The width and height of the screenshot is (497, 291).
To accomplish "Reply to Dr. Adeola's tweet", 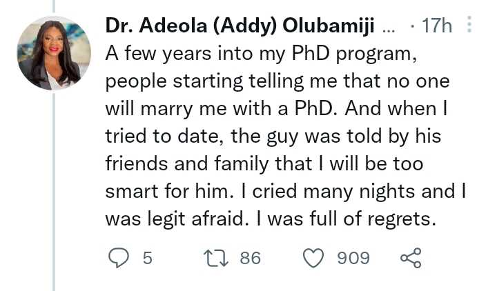I will (x=119, y=258).
